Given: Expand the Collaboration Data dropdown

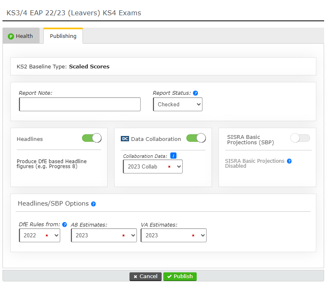Looking at the screenshot, I should pyautogui.click(x=153, y=166).
